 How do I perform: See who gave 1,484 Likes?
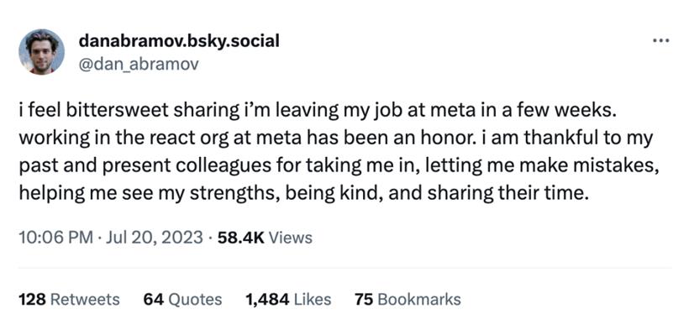(x=288, y=300)
